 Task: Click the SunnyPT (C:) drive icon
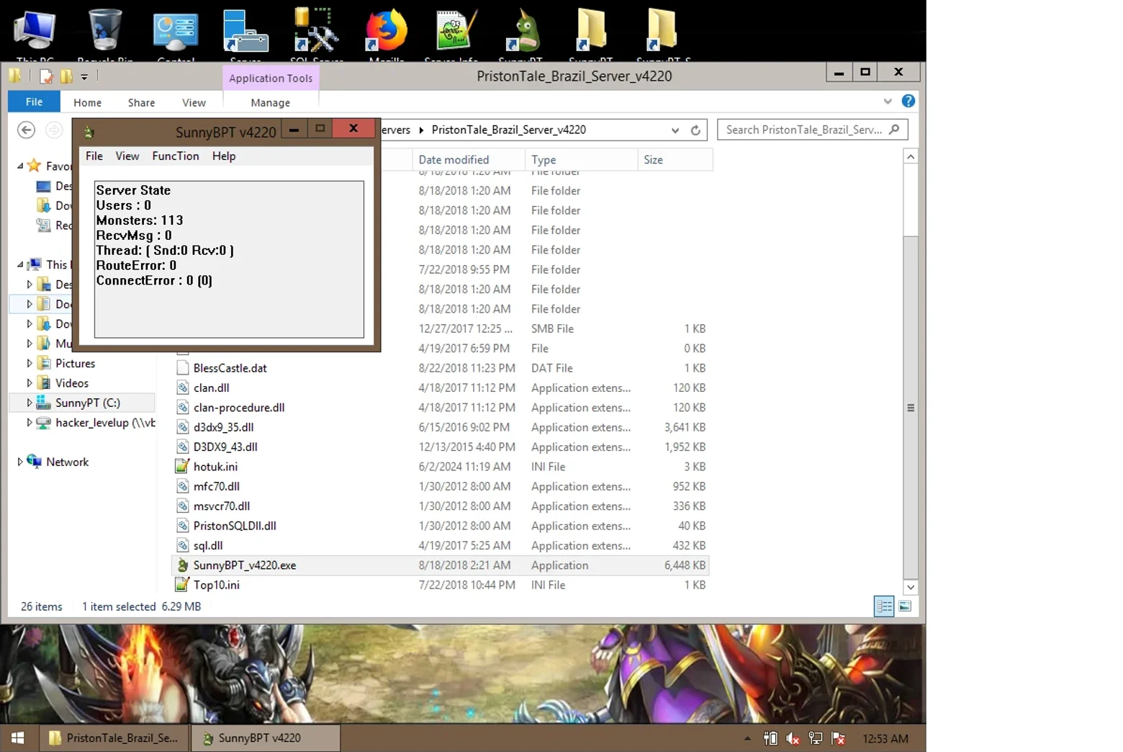pyautogui.click(x=43, y=403)
